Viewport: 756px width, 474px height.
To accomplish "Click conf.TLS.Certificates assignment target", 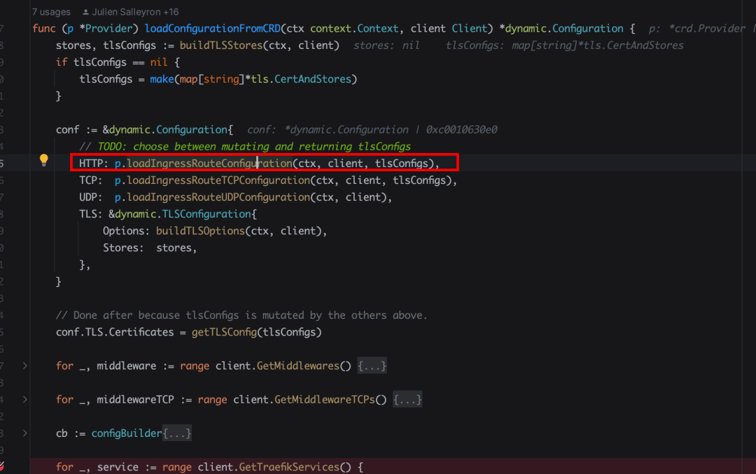I will tap(115, 332).
